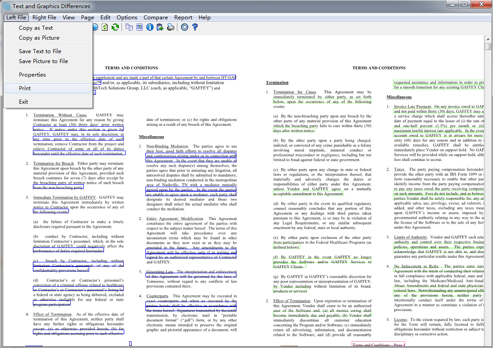Open the Help menu
The image size is (493, 348).
204,17
